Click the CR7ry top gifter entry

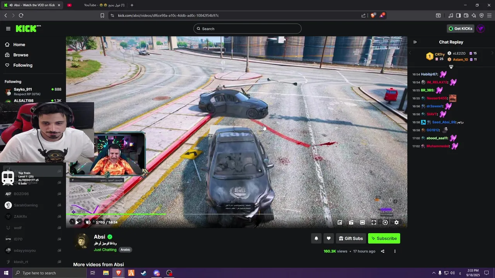pos(436,56)
